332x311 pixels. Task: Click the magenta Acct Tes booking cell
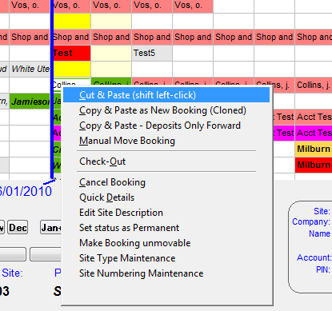pyautogui.click(x=314, y=133)
